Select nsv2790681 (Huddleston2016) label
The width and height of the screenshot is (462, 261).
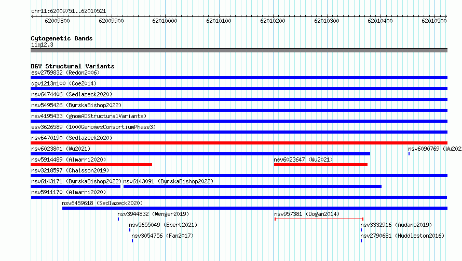point(402,236)
